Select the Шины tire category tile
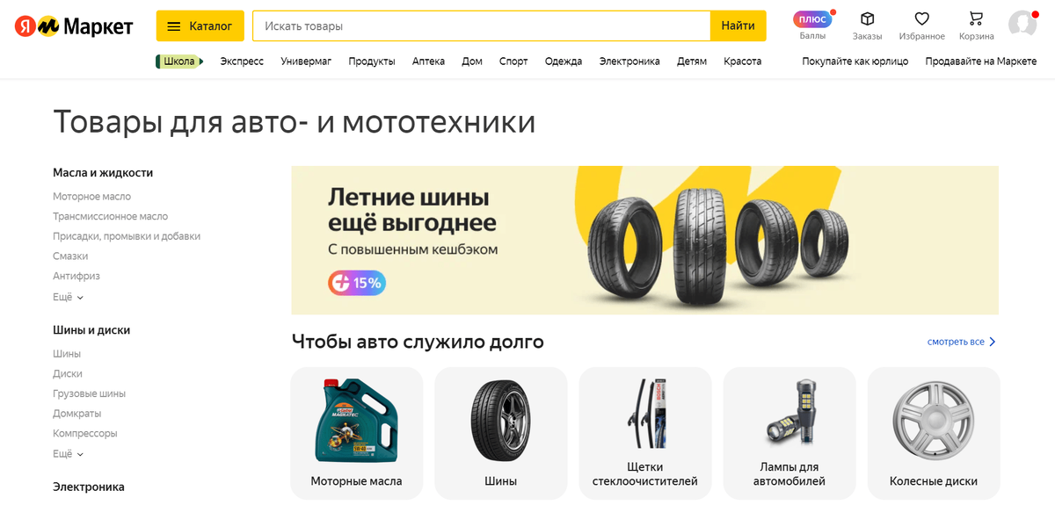The height and width of the screenshot is (505, 1055). (500, 433)
